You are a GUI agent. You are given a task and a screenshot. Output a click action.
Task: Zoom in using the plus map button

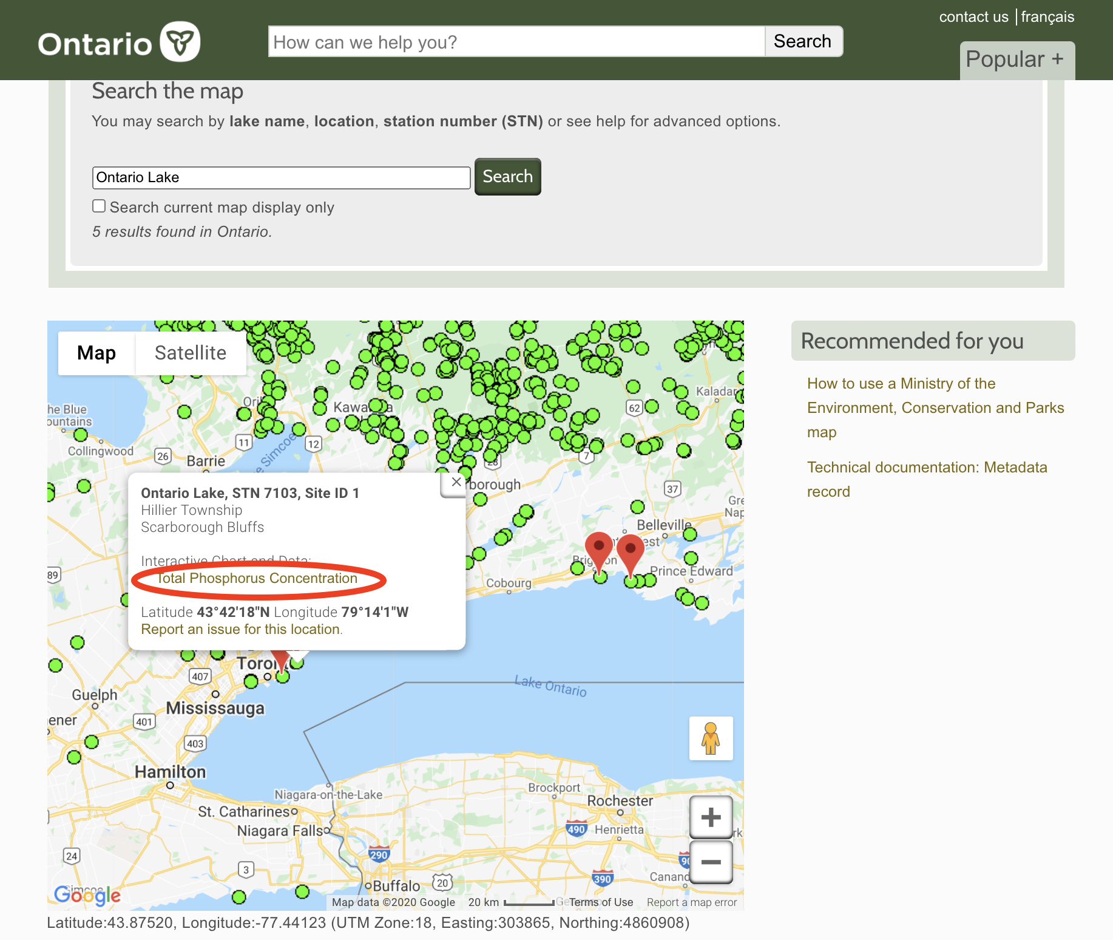tap(711, 817)
